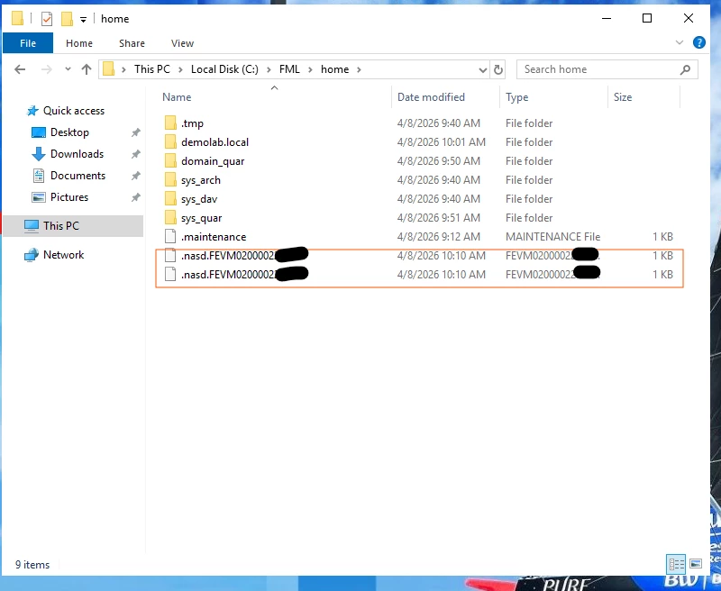Go back with the Back arrow
The width and height of the screenshot is (721, 591).
[x=20, y=69]
